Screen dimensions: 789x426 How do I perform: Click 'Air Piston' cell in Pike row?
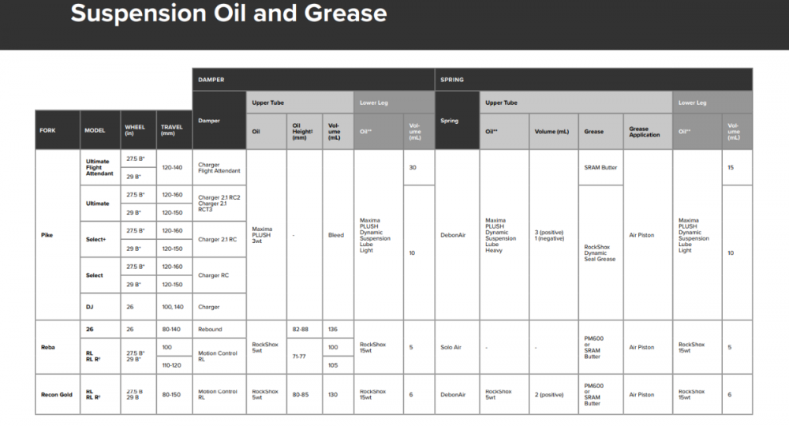tap(648, 235)
